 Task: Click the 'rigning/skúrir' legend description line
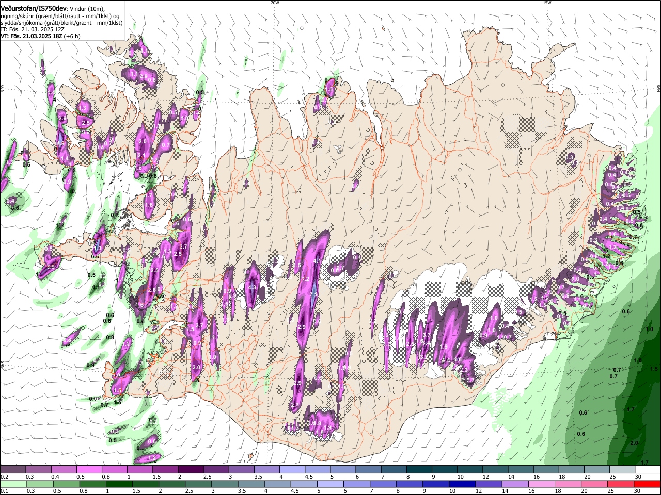coord(60,16)
